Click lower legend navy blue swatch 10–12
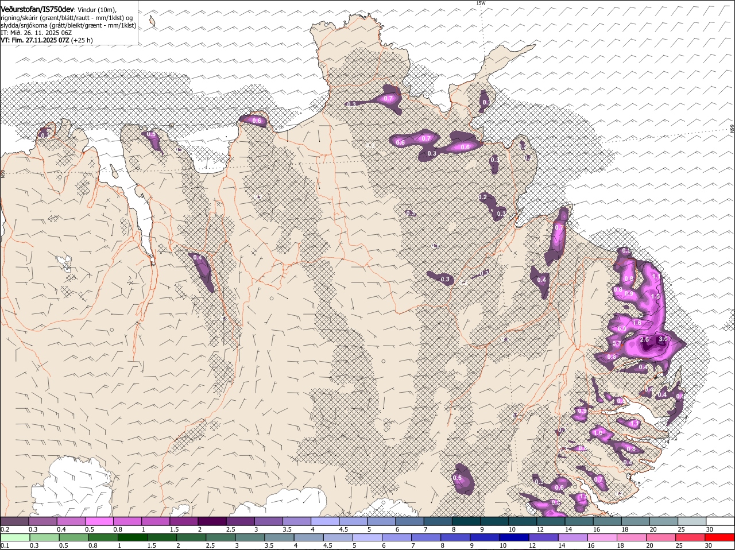Image resolution: width=735 pixels, height=550 pixels. click(x=514, y=538)
